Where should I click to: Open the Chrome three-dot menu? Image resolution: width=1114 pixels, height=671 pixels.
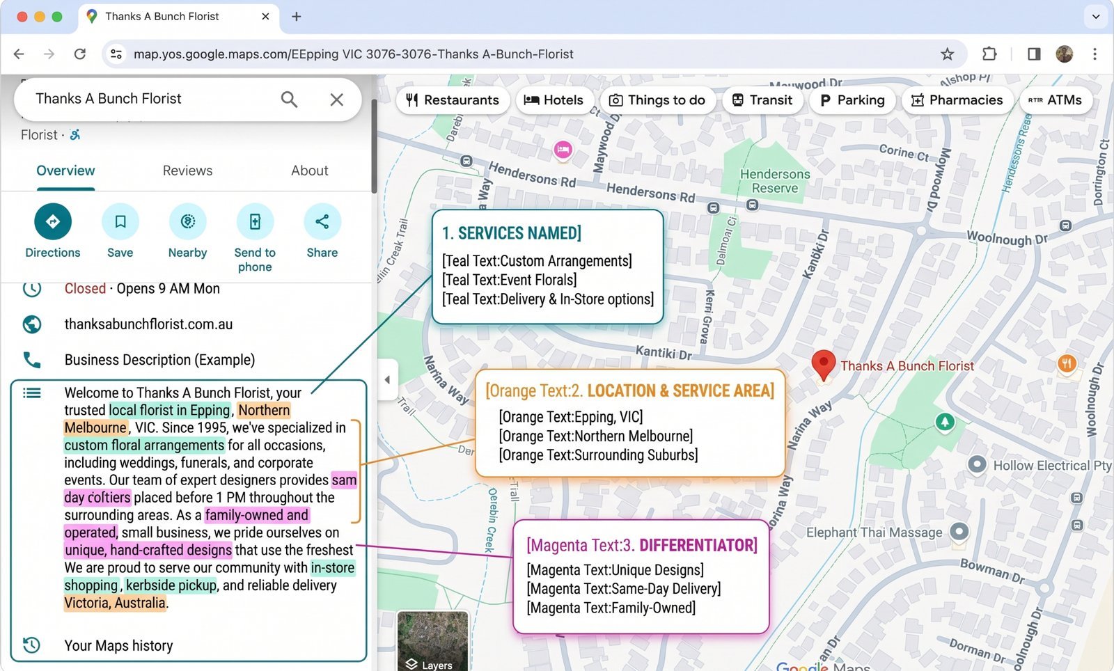[1095, 54]
